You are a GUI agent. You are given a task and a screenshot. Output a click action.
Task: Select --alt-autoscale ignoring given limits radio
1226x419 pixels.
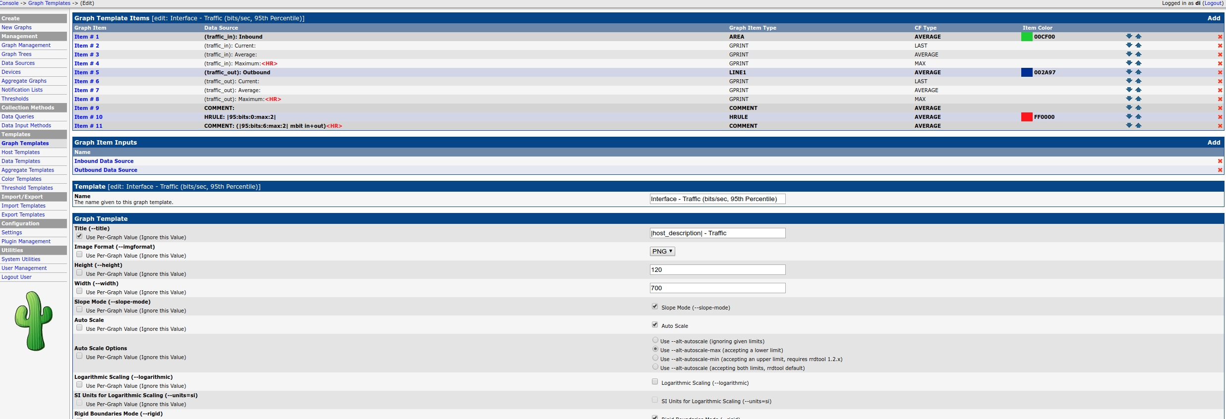(655, 340)
